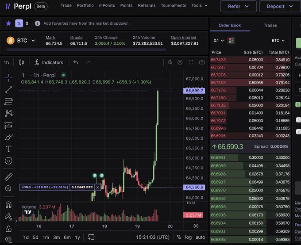
Task: Select the Fibonacci retracement tool
Action: click(x=9, y=101)
